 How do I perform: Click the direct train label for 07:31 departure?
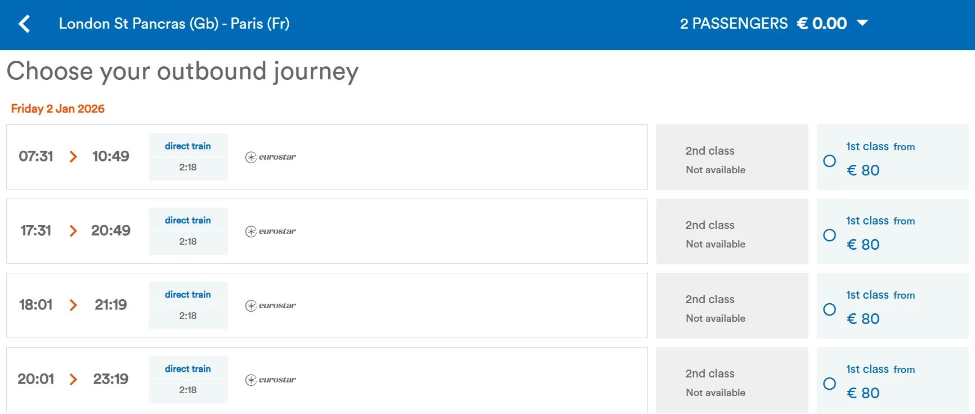tap(187, 146)
